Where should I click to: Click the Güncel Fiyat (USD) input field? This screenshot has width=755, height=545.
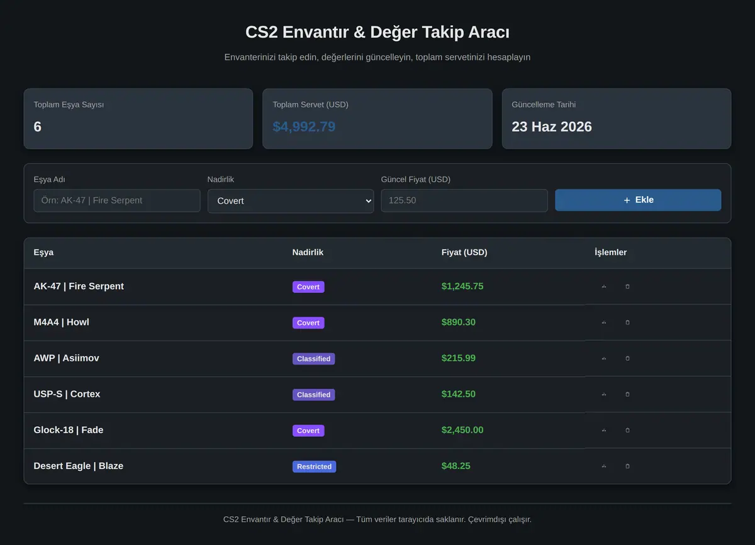[x=464, y=201]
